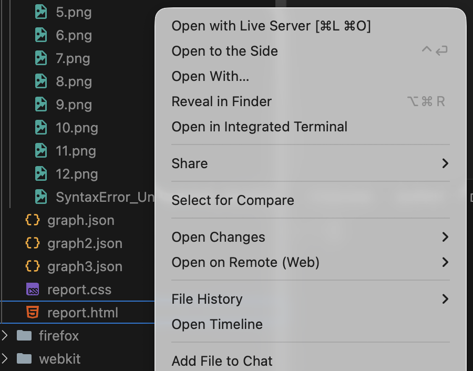Expand the webkit folder arrow
This screenshot has height=371, width=473.
coord(5,359)
